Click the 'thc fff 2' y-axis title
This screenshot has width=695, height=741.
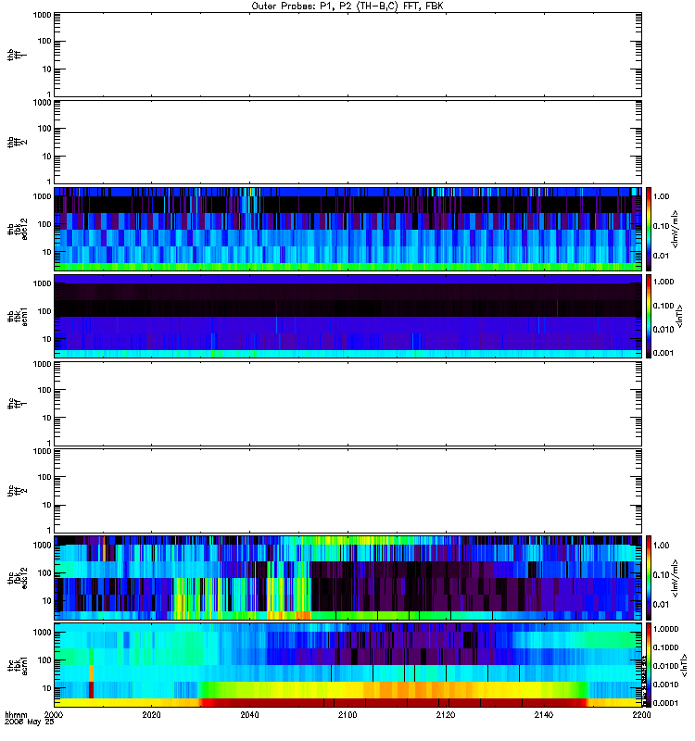[x=17, y=491]
